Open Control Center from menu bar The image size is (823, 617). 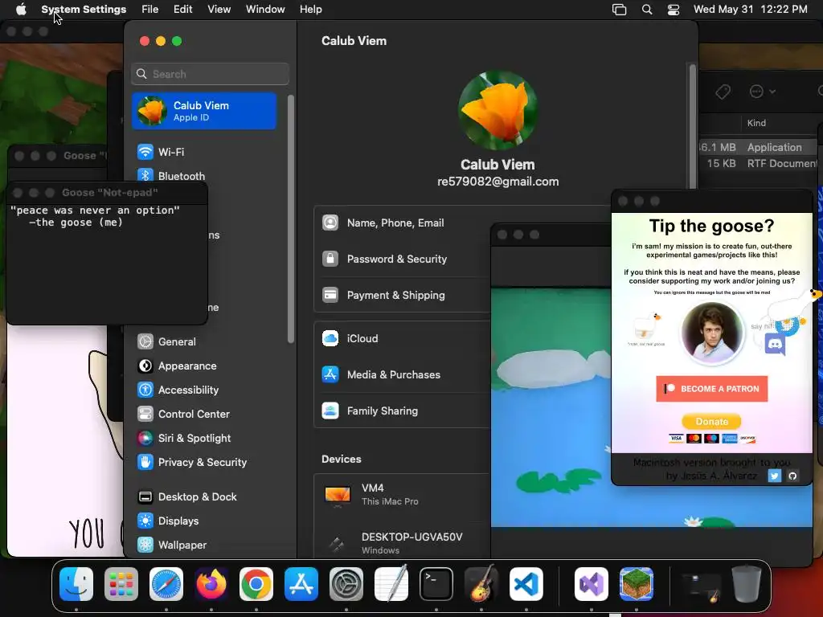pyautogui.click(x=674, y=10)
